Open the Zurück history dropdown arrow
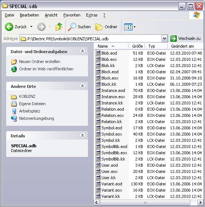Viewport: 205px width, 207px height. pyautogui.click(x=31, y=27)
